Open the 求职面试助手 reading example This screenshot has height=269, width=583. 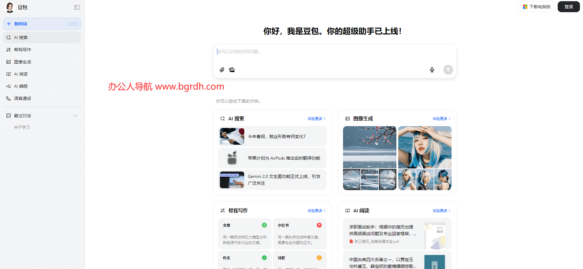397,234
